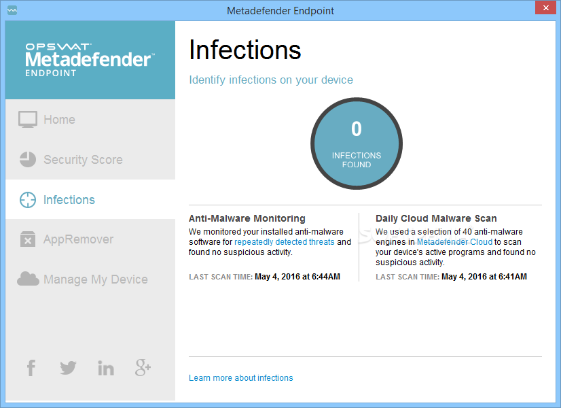Open the LinkedIn icon
Image resolution: width=561 pixels, height=408 pixels.
(x=106, y=368)
